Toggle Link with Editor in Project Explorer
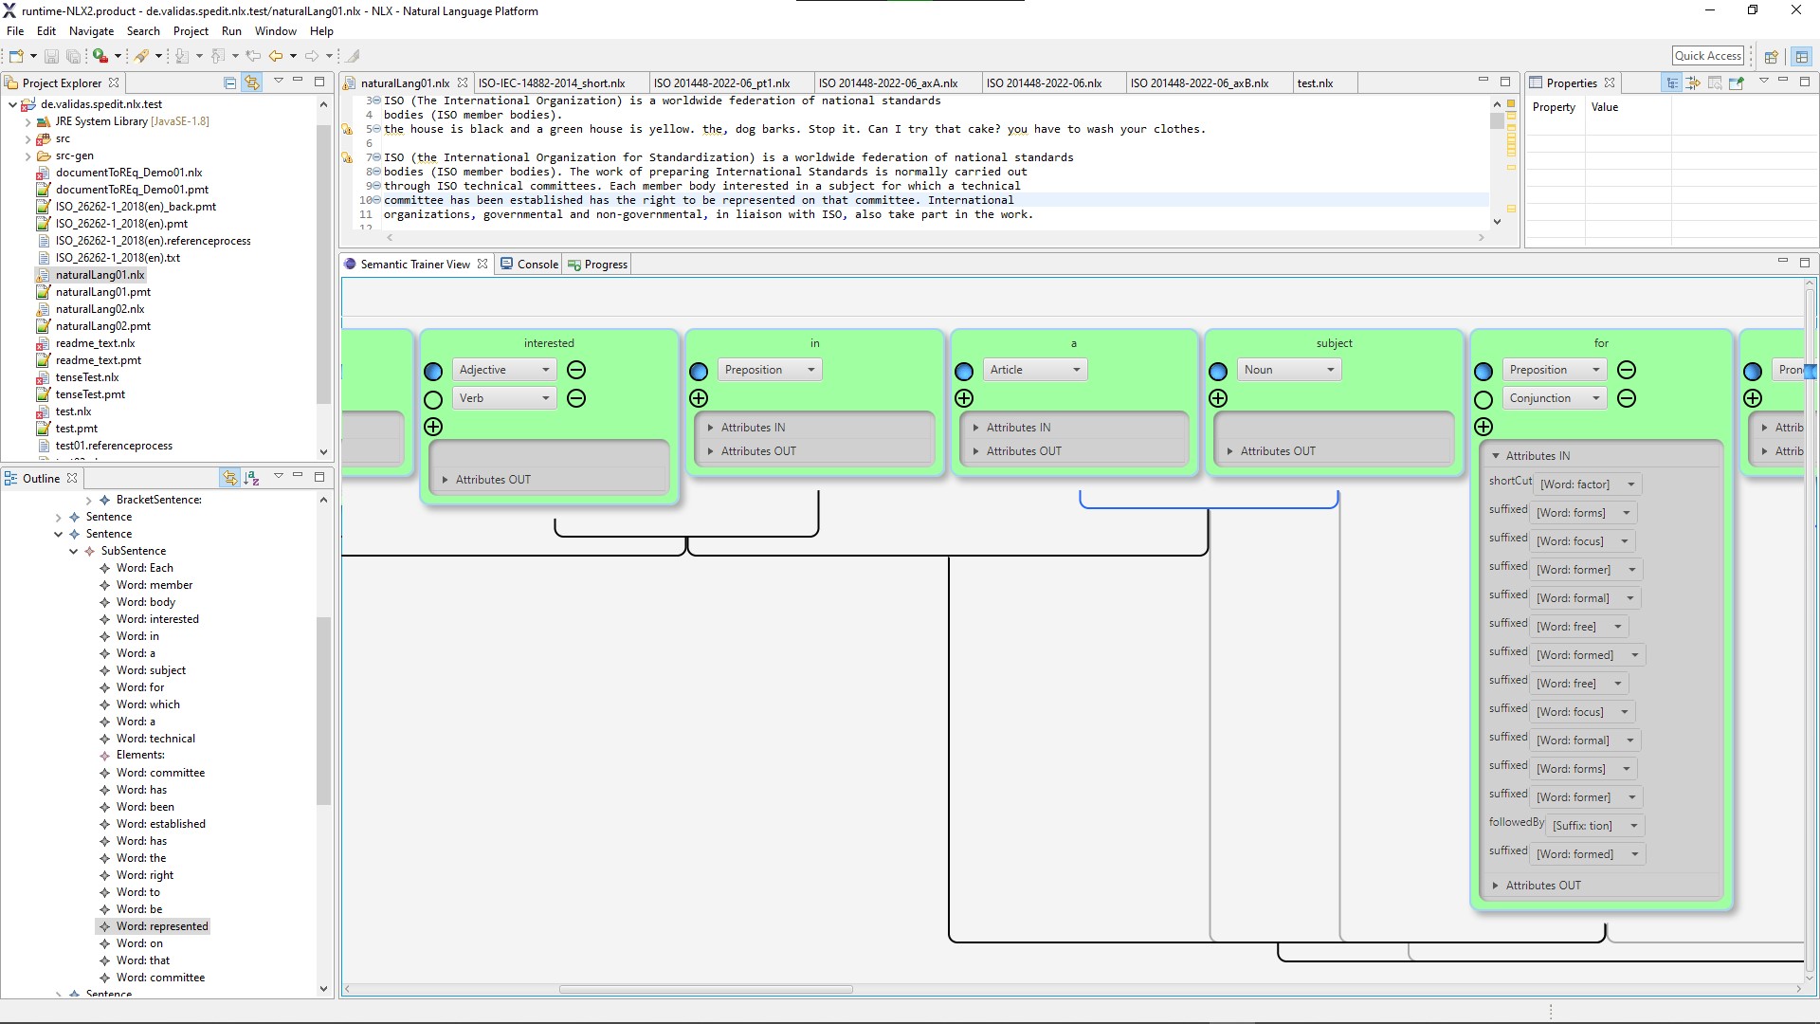This screenshot has width=1820, height=1024. (x=251, y=82)
